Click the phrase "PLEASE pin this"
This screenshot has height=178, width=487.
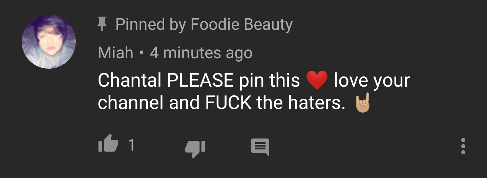click(234, 80)
